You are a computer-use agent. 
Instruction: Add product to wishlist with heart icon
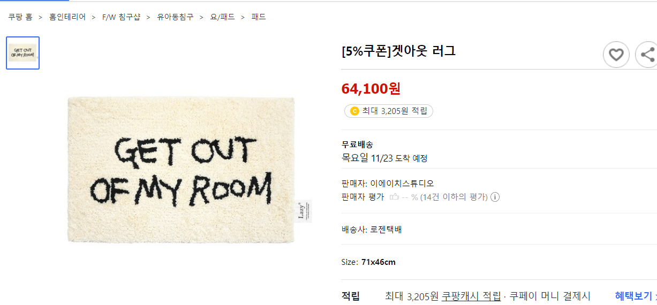click(x=616, y=55)
